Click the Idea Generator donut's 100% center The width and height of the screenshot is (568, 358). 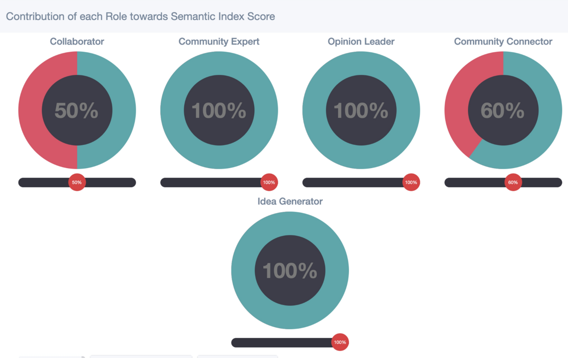(290, 270)
